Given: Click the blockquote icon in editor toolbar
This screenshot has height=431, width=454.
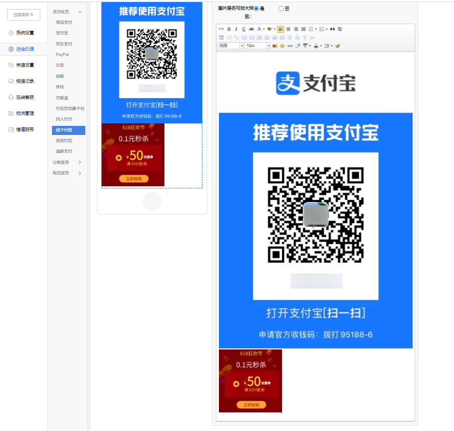Looking at the screenshot, I should pos(333,29).
